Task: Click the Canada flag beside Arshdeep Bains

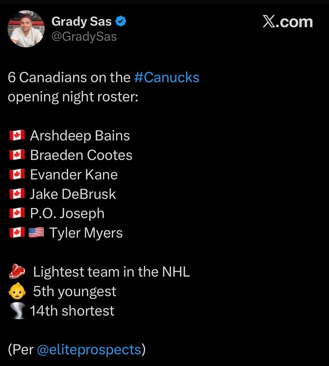Action: tap(17, 136)
